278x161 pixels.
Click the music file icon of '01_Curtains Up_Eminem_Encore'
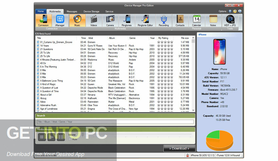pos(38,42)
